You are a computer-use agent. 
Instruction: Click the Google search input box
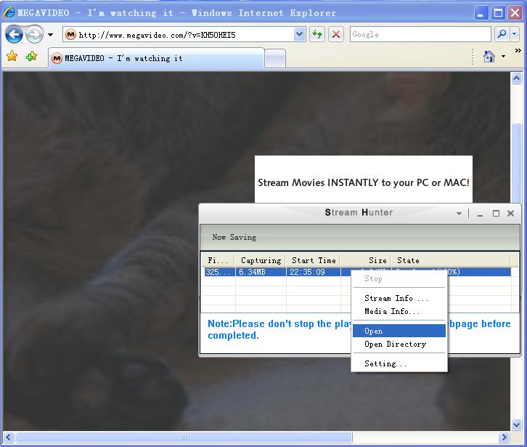pos(420,34)
